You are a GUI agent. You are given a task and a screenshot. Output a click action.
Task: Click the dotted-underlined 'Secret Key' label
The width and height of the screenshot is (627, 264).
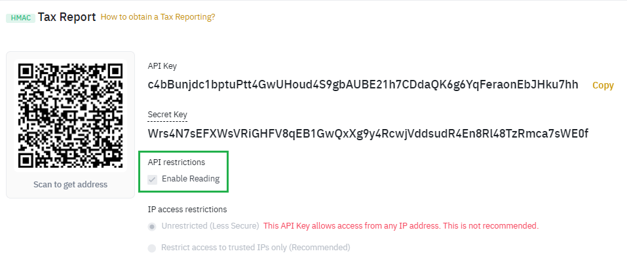(168, 114)
